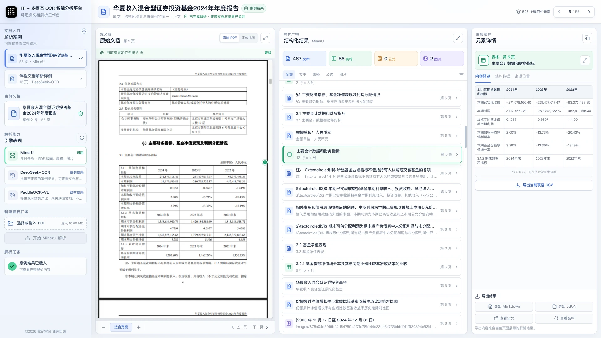Click the 56 表格 count card
Screen dimensions: 601x338
point(350,59)
